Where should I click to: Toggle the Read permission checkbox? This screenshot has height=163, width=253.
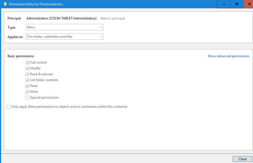coord(28,86)
